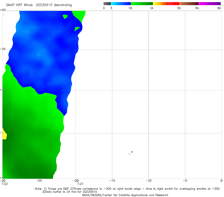The height and width of the screenshot is (197, 224).
Task: Click the '-15' longitude axis label
Action: tap(112, 181)
